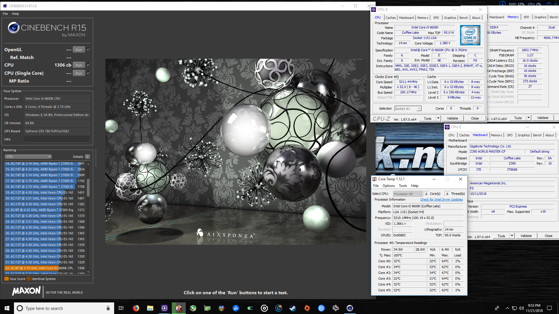Open Firefox from the taskbar
The height and width of the screenshot is (314, 559).
click(136, 308)
